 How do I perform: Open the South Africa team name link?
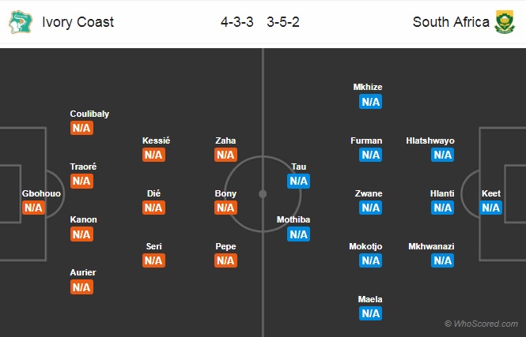pyautogui.click(x=451, y=22)
